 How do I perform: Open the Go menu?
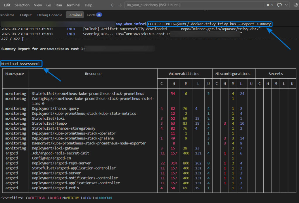[x=49, y=5]
